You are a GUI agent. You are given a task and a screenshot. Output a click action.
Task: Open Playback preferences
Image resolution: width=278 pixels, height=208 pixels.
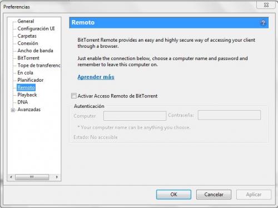coord(27,95)
